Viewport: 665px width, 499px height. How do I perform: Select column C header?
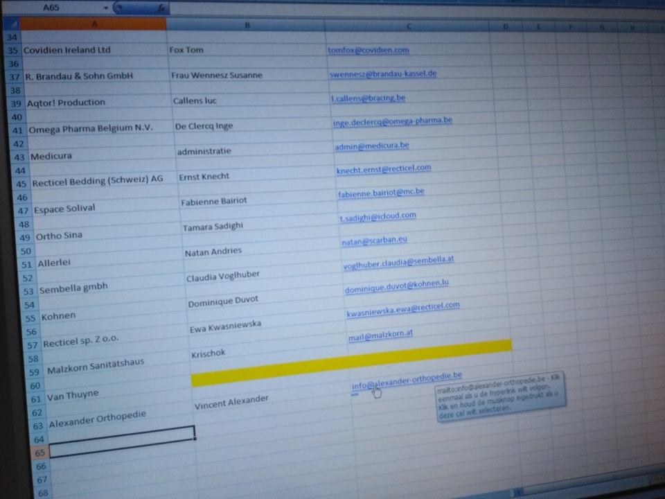[x=408, y=26]
